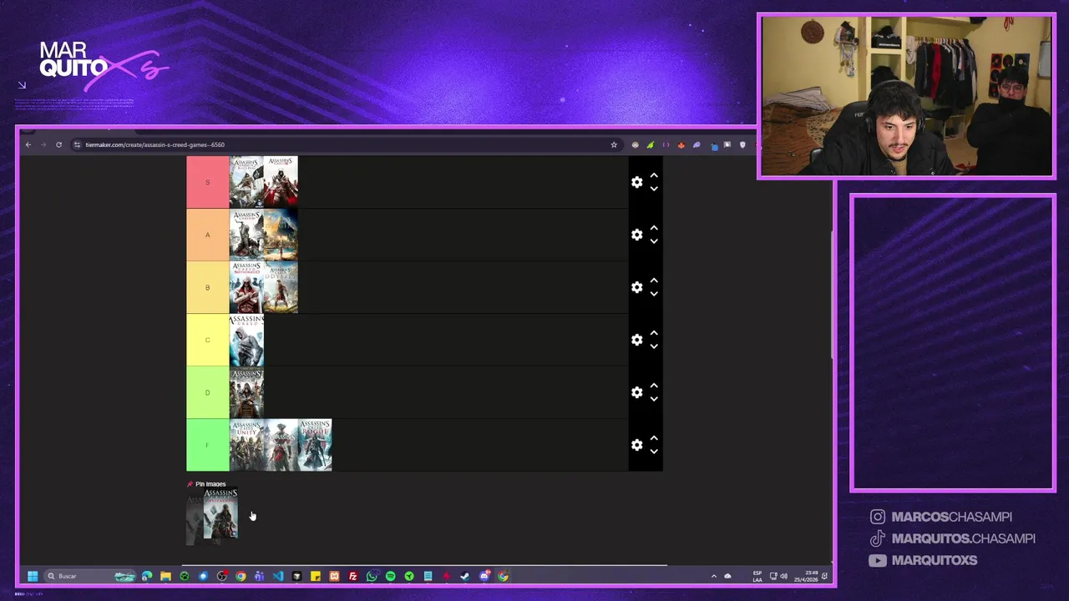Select first game cover in B tier

click(246, 287)
